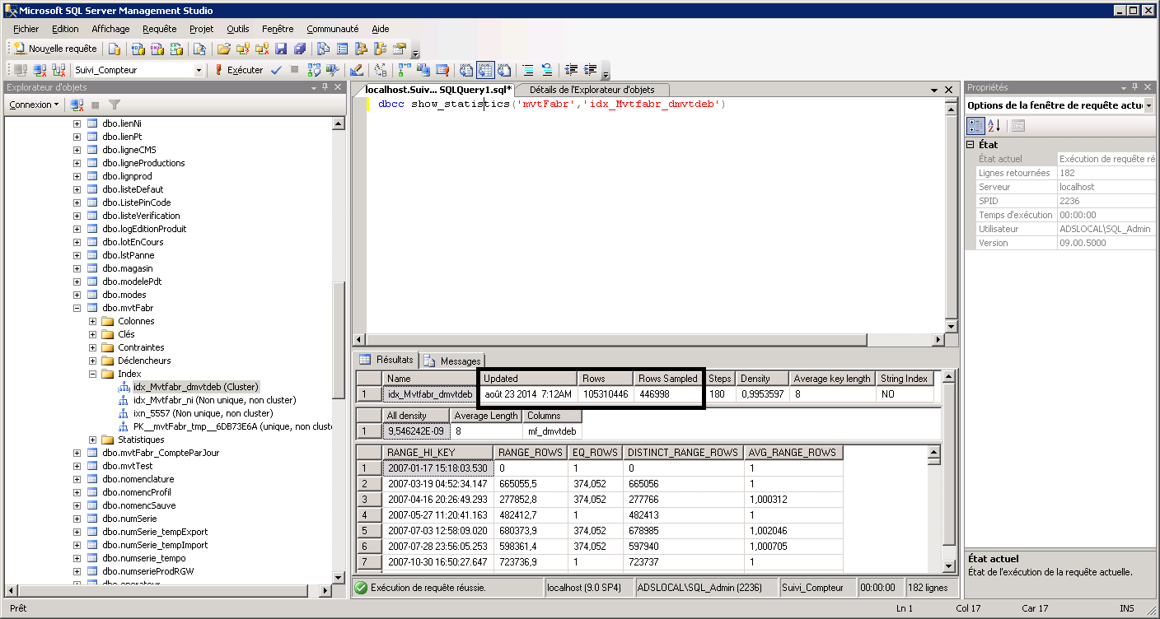1160x619 pixels.
Task: Uncomment the selected lines icon
Action: click(547, 70)
